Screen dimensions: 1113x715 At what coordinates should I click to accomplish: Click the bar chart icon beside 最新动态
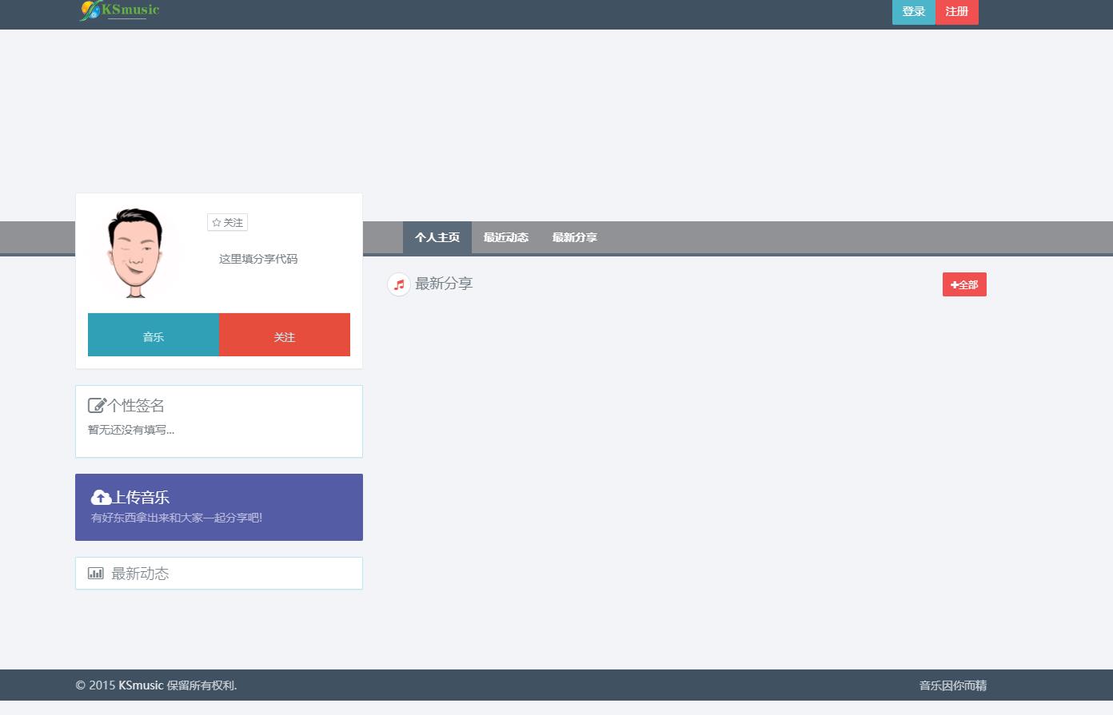(96, 573)
